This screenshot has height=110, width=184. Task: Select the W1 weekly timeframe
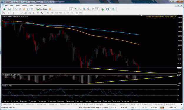tap(77, 13)
